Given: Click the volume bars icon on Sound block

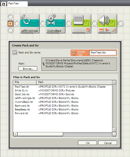Looking at the screenshot, I should 114,30.
